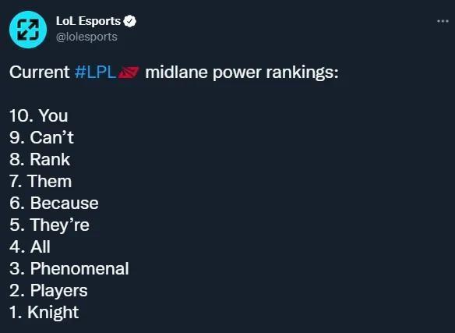
Task: Select the "10. You" line
Action: 39,115
